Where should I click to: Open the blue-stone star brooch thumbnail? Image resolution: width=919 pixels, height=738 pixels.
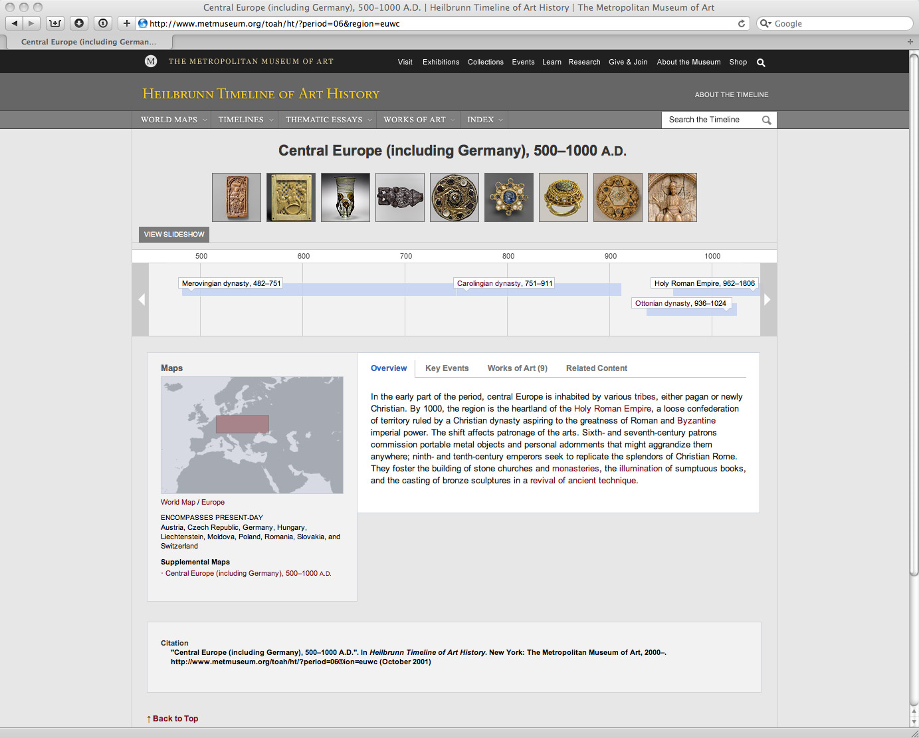coord(509,197)
